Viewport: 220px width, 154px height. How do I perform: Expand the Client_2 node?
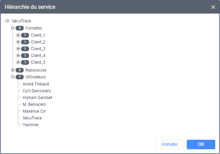pos(18,42)
